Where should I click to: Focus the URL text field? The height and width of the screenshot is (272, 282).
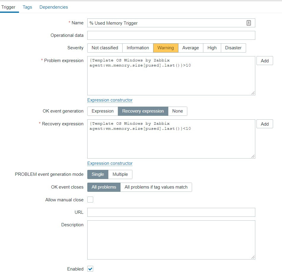tap(171, 212)
